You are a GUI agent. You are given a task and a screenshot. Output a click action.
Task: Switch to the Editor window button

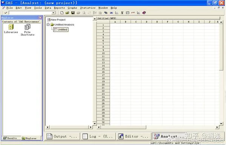tap(134, 136)
